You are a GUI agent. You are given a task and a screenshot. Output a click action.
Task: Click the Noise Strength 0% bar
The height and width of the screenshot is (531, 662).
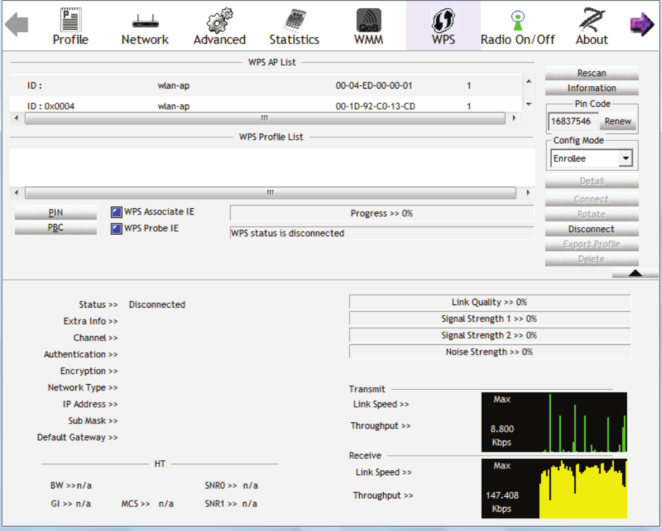click(490, 352)
